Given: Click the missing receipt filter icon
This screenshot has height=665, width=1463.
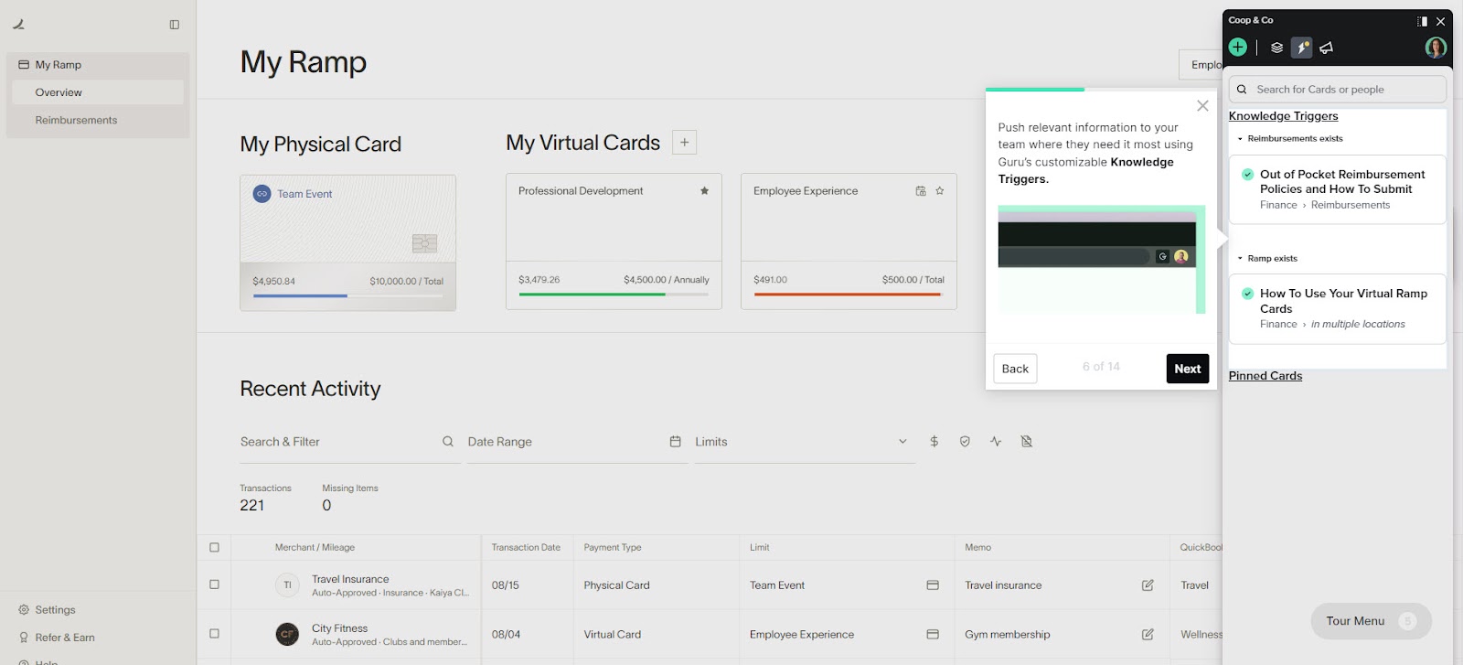Looking at the screenshot, I should 1027,442.
